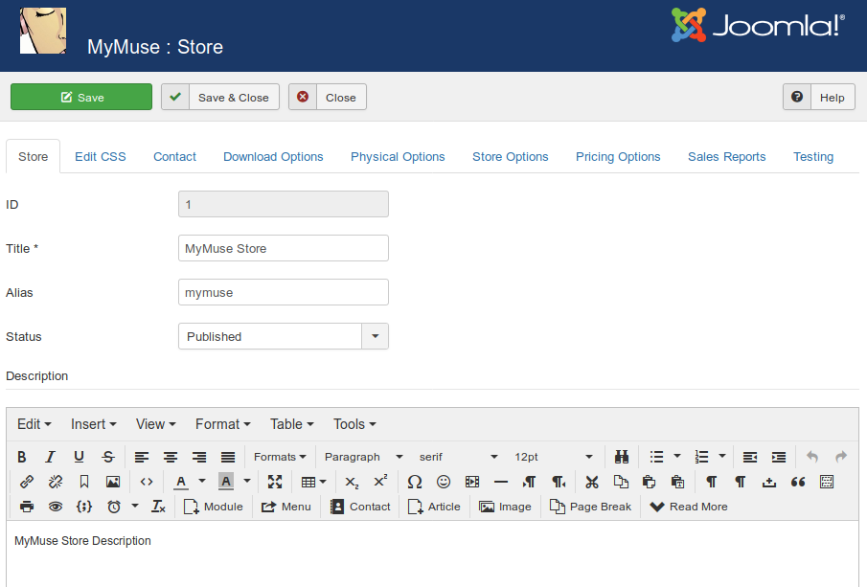Open the text color swatch picker
Viewport: 867px width, 587px height.
pyautogui.click(x=204, y=482)
